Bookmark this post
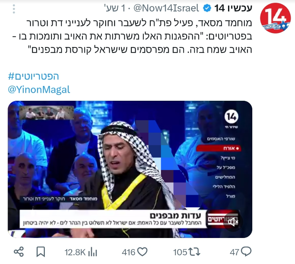The height and width of the screenshot is (264, 295). tap(41, 252)
